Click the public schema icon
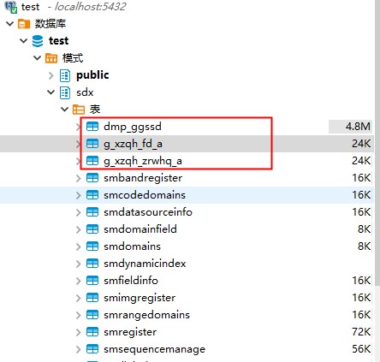Image resolution: width=380 pixels, height=362 pixels. point(65,75)
